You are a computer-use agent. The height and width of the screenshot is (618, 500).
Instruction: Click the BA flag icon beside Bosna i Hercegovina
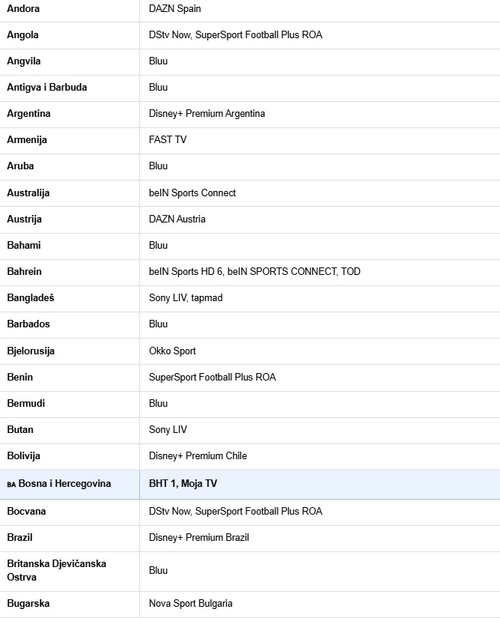pos(11,485)
